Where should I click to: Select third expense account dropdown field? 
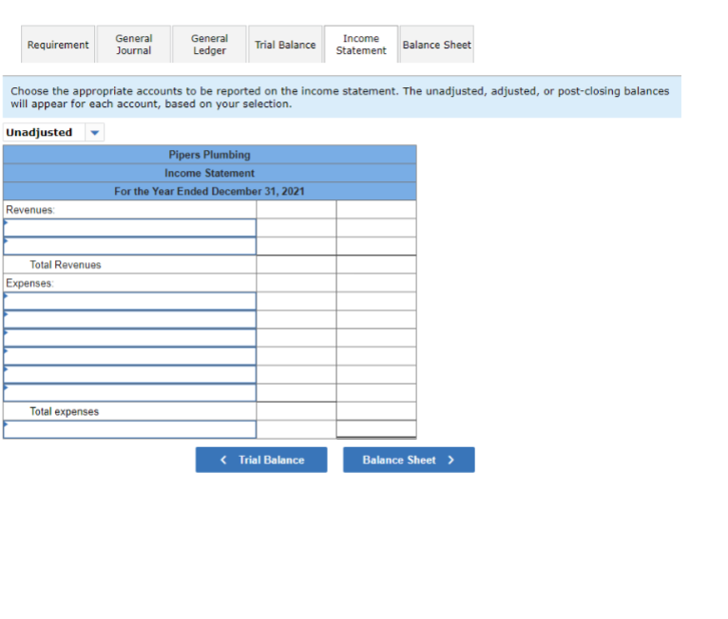(129, 338)
